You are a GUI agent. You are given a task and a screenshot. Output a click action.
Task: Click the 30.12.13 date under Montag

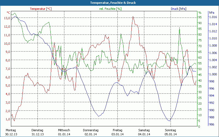pyautogui.click(x=11, y=134)
